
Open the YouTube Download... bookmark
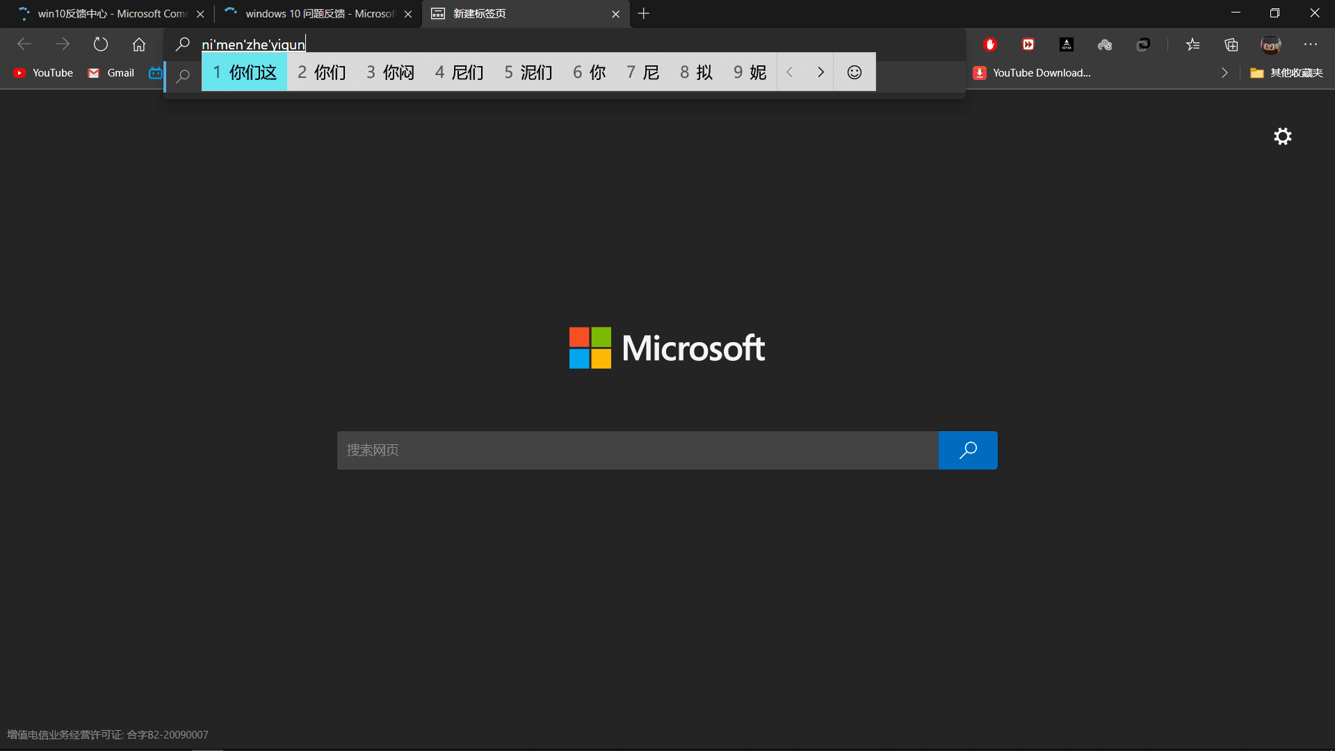coord(1032,73)
